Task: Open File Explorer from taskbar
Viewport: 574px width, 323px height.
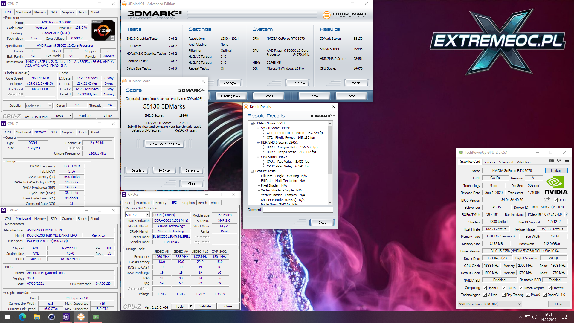Action: (x=37, y=317)
